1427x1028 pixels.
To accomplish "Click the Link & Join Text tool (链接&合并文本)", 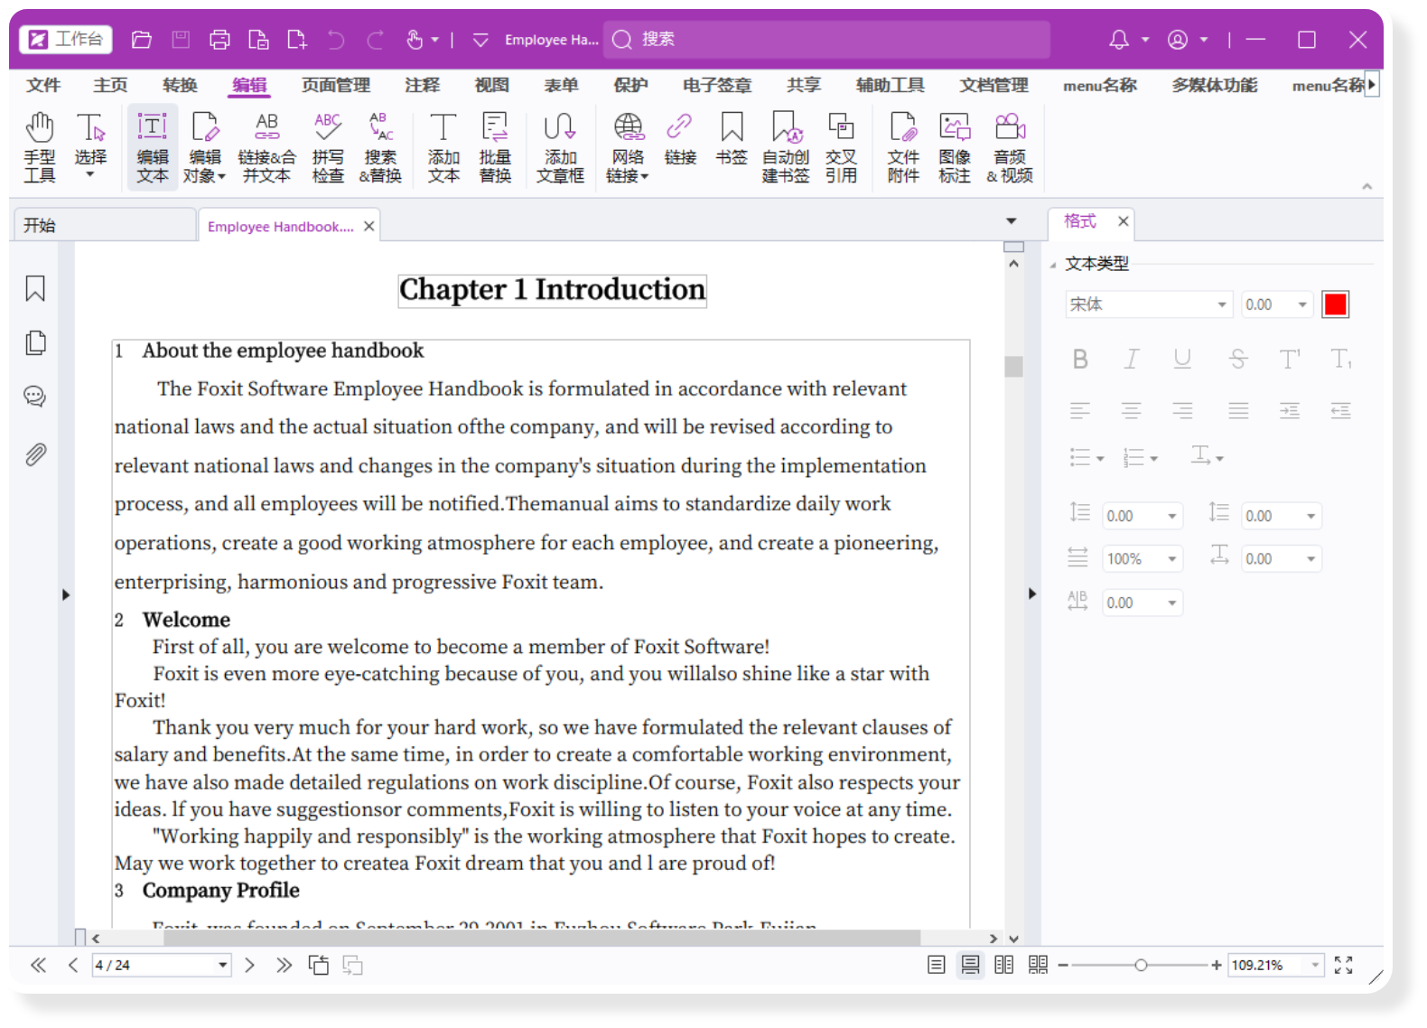I will pos(266,148).
